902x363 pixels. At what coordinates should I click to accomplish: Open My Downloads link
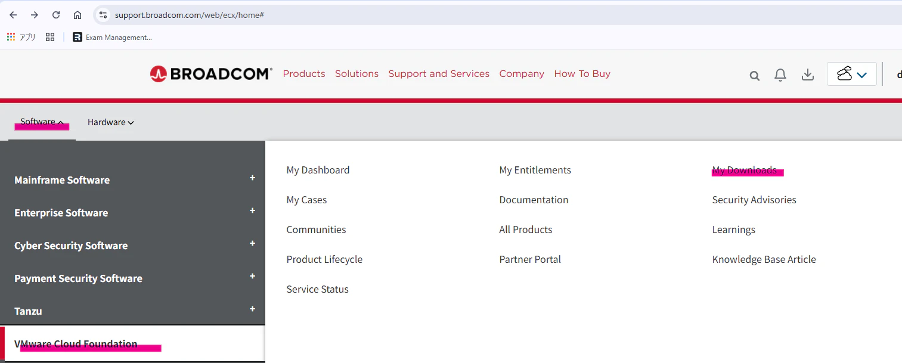[745, 170]
